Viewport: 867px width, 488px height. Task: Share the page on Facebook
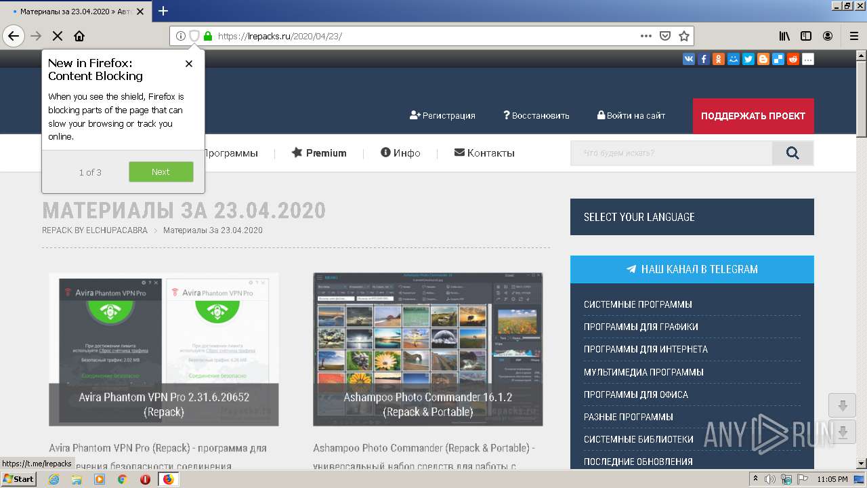coord(704,59)
